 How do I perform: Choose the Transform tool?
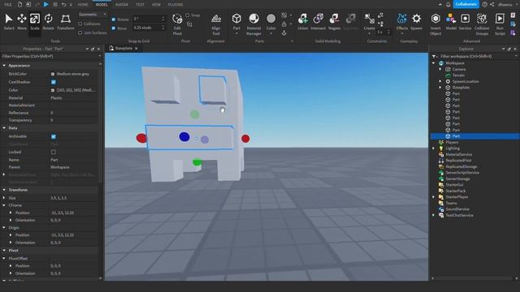(x=66, y=22)
